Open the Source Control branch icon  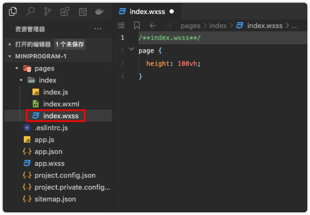48,11
